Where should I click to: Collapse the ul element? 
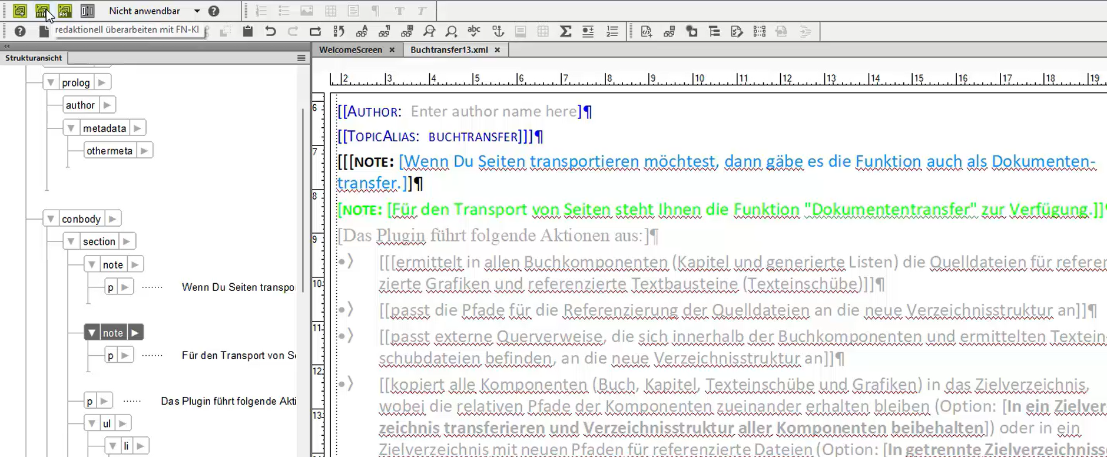92,423
